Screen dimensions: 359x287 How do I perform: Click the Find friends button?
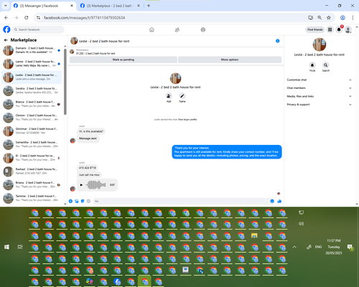(315, 29)
